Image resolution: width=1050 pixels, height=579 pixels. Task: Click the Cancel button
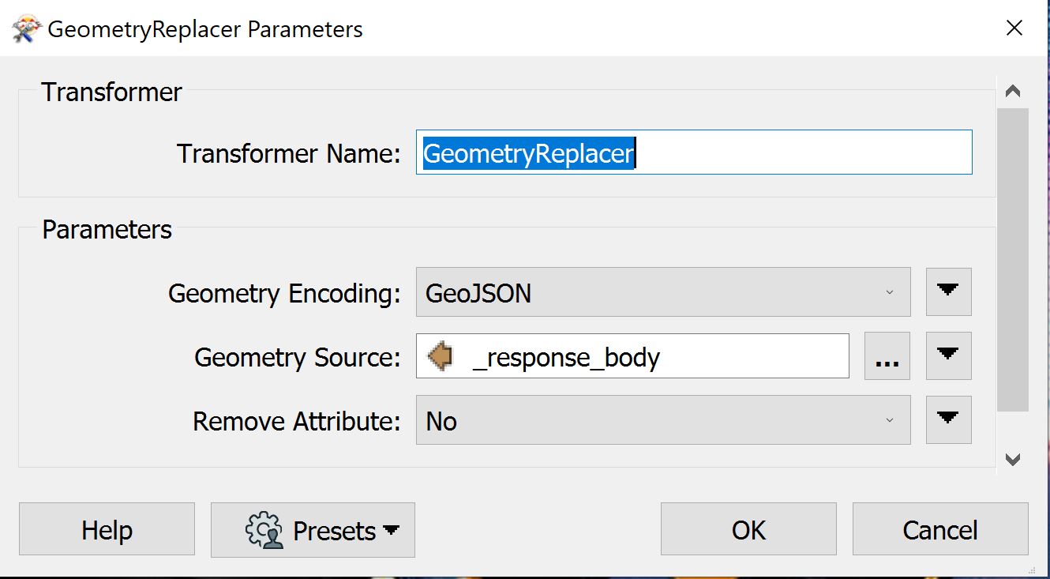coord(940,529)
